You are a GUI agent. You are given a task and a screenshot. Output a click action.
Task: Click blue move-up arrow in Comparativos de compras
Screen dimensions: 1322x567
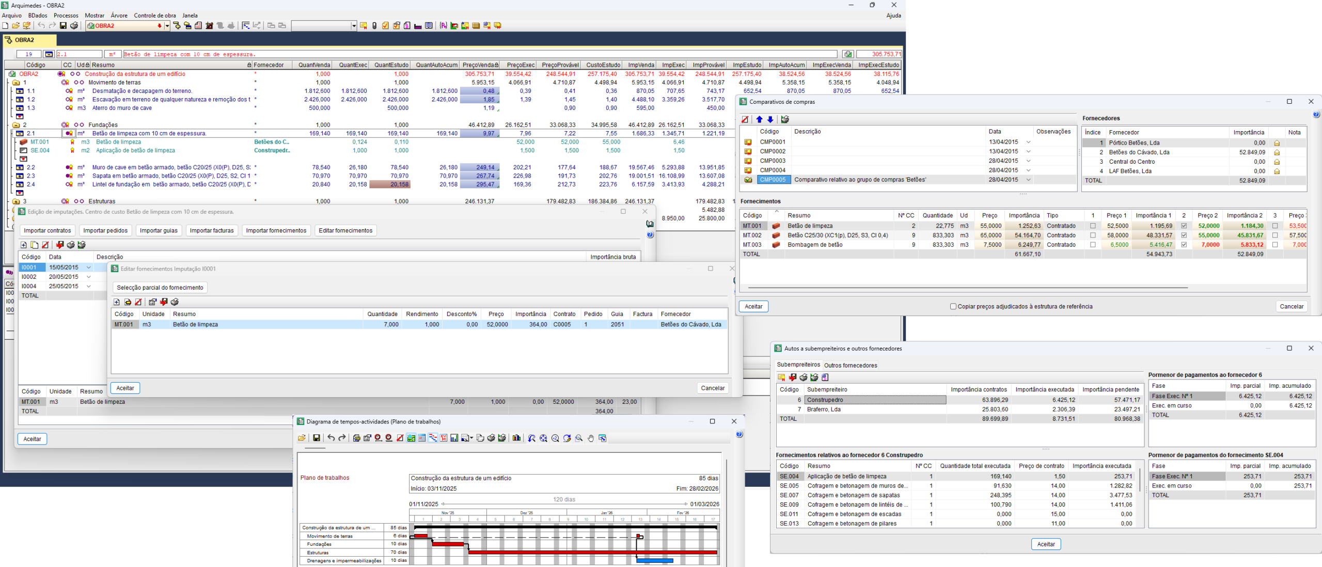(759, 119)
